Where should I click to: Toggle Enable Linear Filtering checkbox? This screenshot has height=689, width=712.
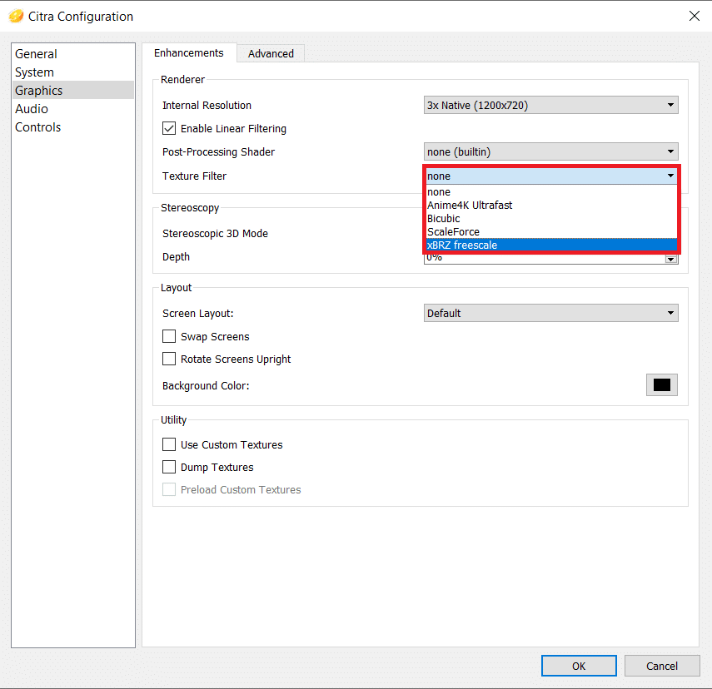coord(169,129)
